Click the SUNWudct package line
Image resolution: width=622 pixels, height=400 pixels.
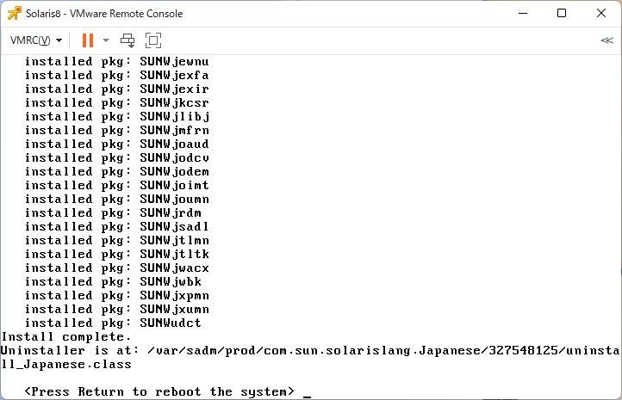coord(113,323)
